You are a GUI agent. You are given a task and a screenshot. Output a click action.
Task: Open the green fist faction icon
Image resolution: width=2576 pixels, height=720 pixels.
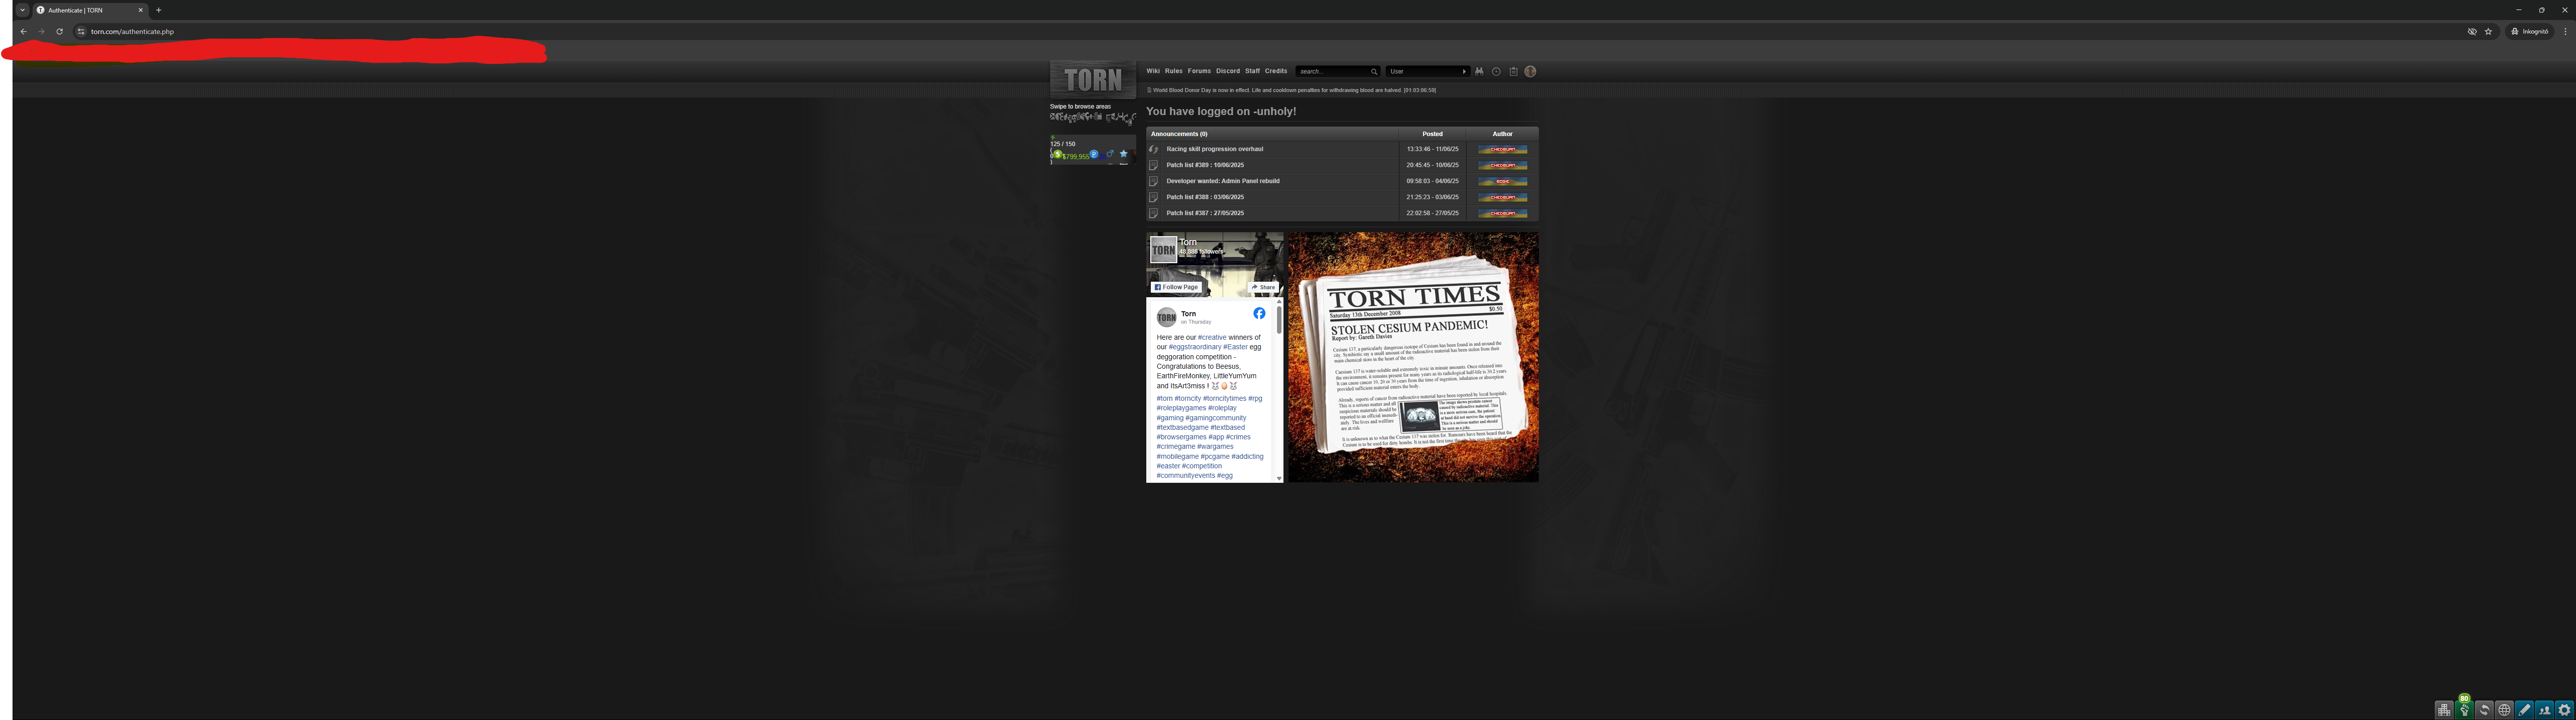(2464, 710)
